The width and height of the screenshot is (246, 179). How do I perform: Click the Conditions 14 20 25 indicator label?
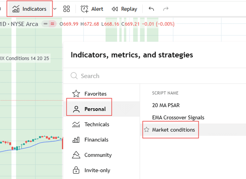tap(25, 58)
